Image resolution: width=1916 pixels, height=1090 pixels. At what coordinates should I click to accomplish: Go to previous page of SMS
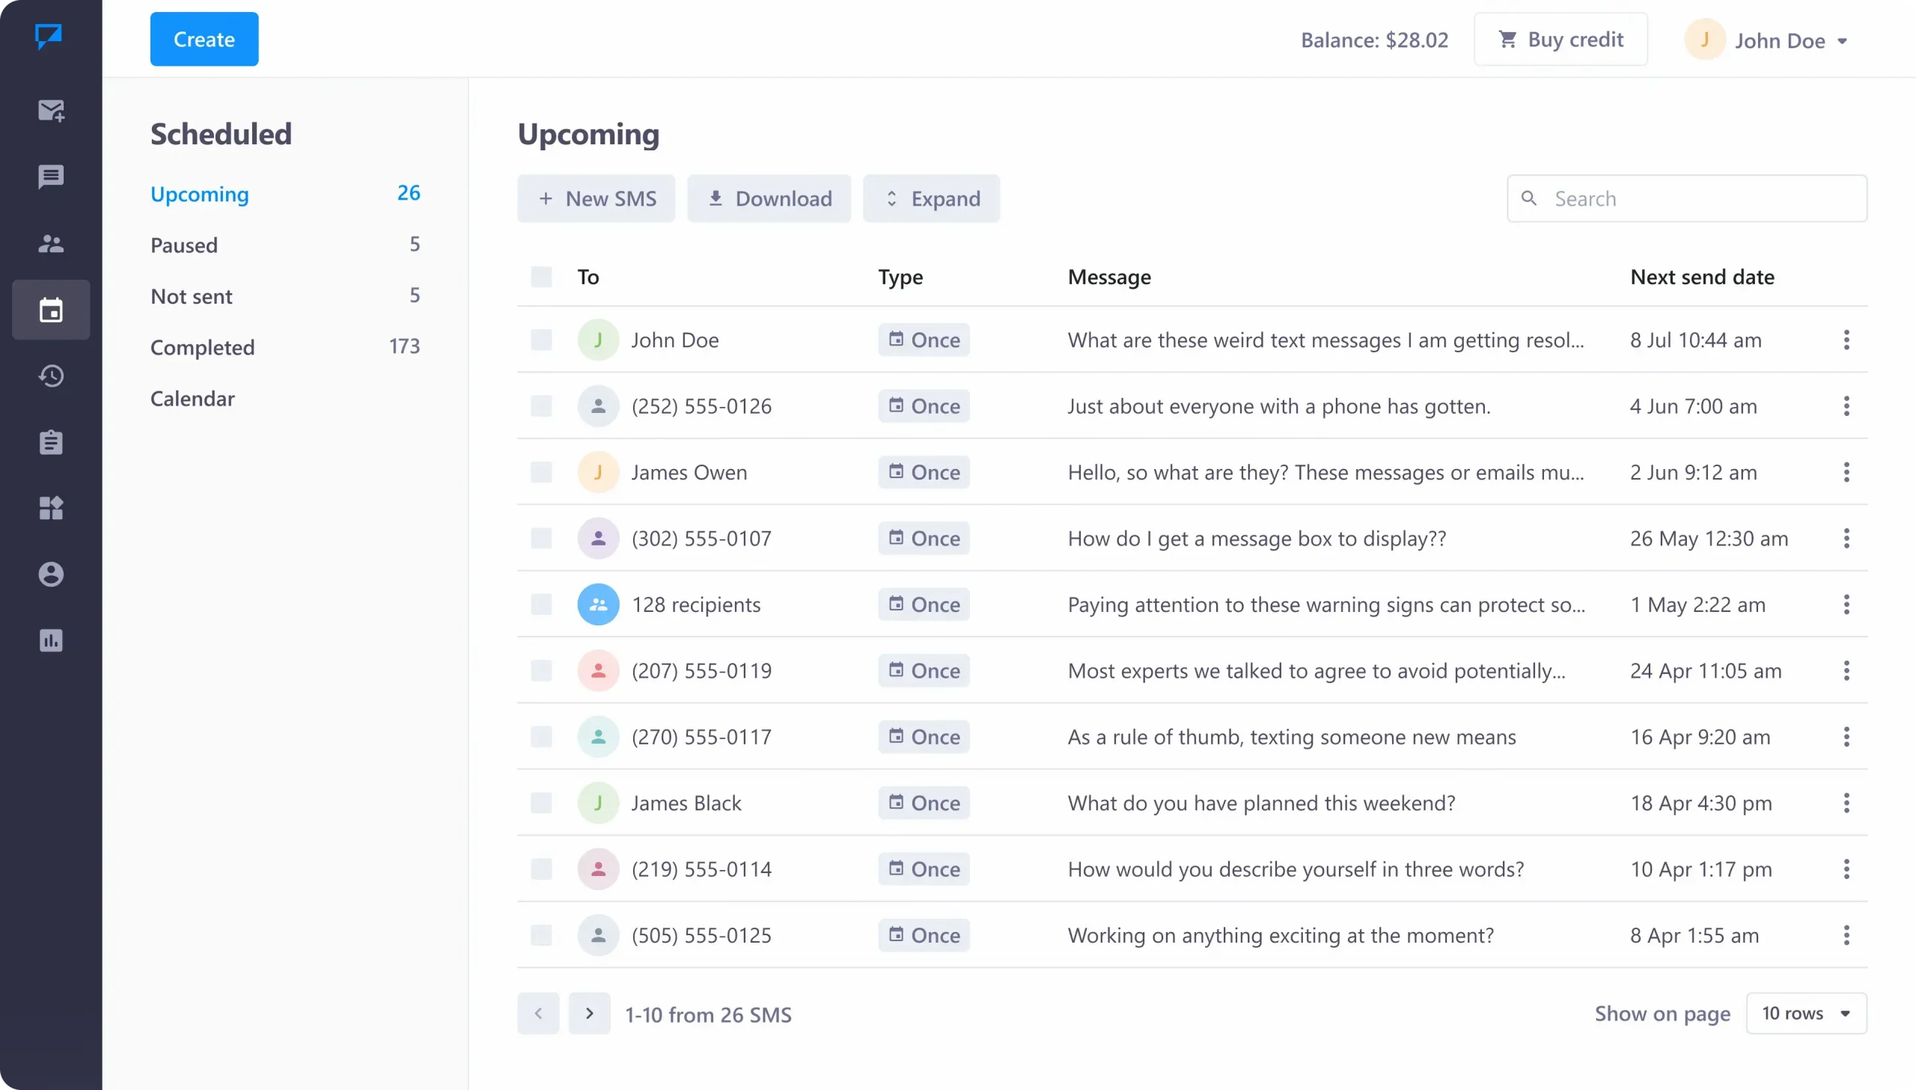click(x=538, y=1014)
